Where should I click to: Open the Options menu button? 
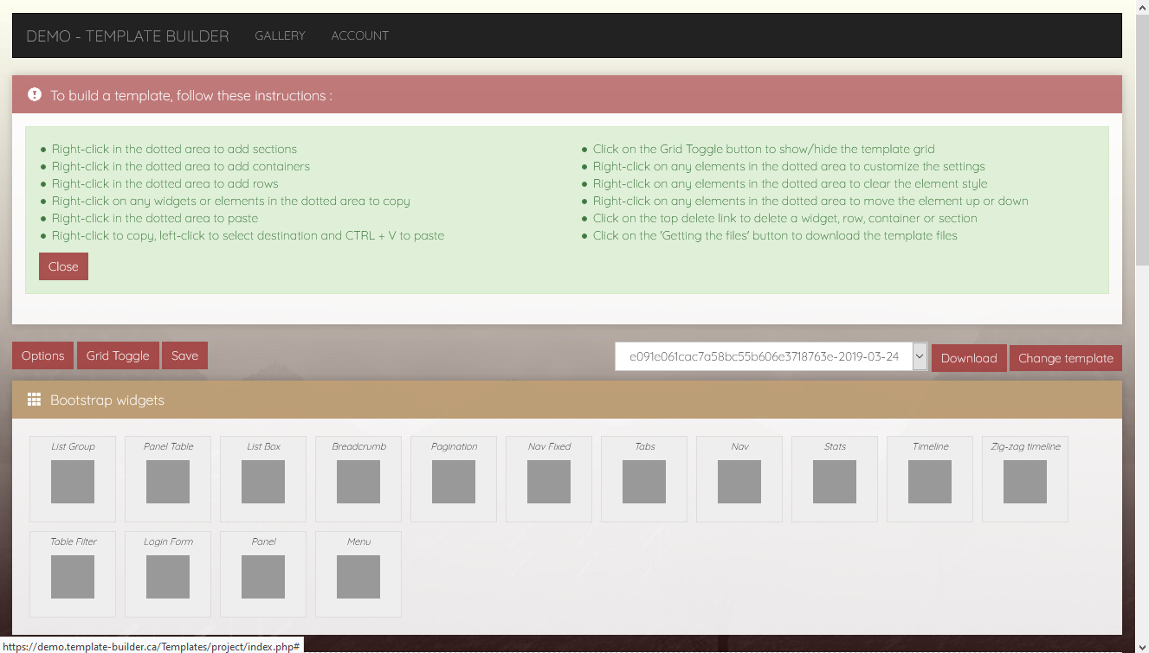coord(43,355)
